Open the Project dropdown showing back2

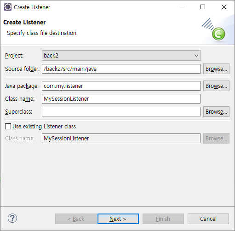(121, 56)
